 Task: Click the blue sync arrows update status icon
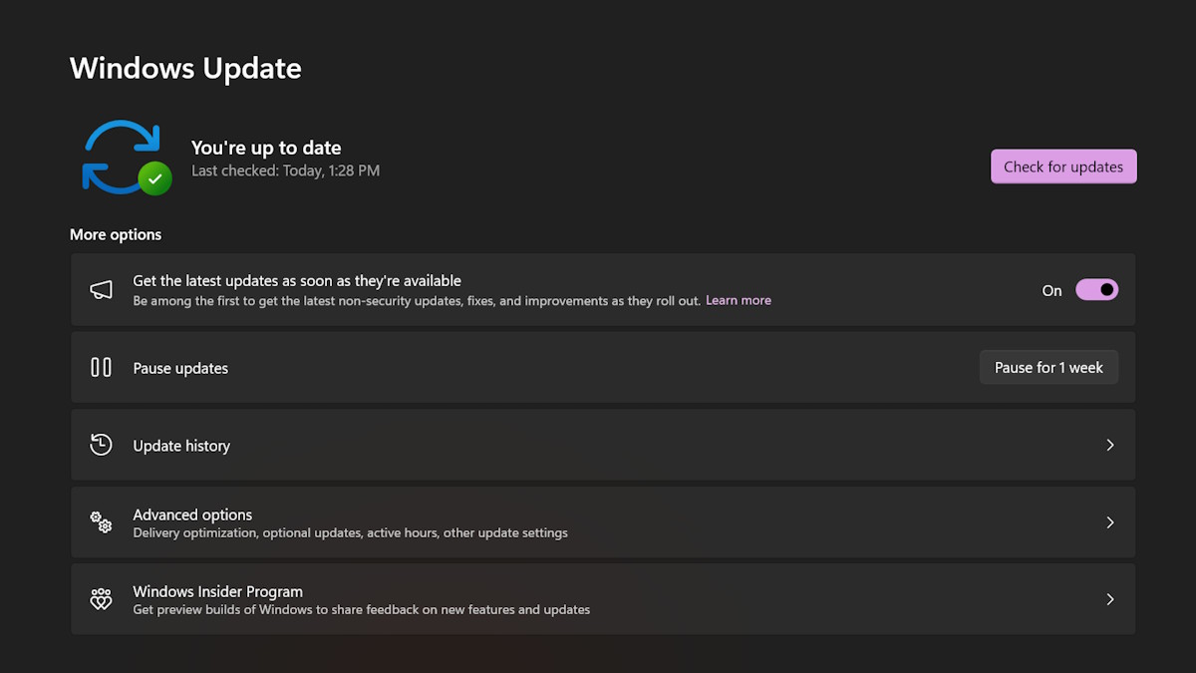[121, 156]
